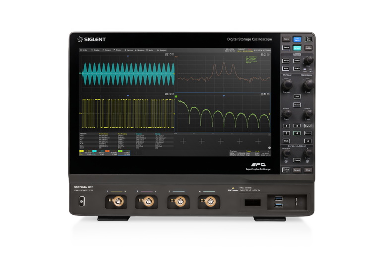Open the Utility menu on screen
Screen dimensions: 381x254
83,50
